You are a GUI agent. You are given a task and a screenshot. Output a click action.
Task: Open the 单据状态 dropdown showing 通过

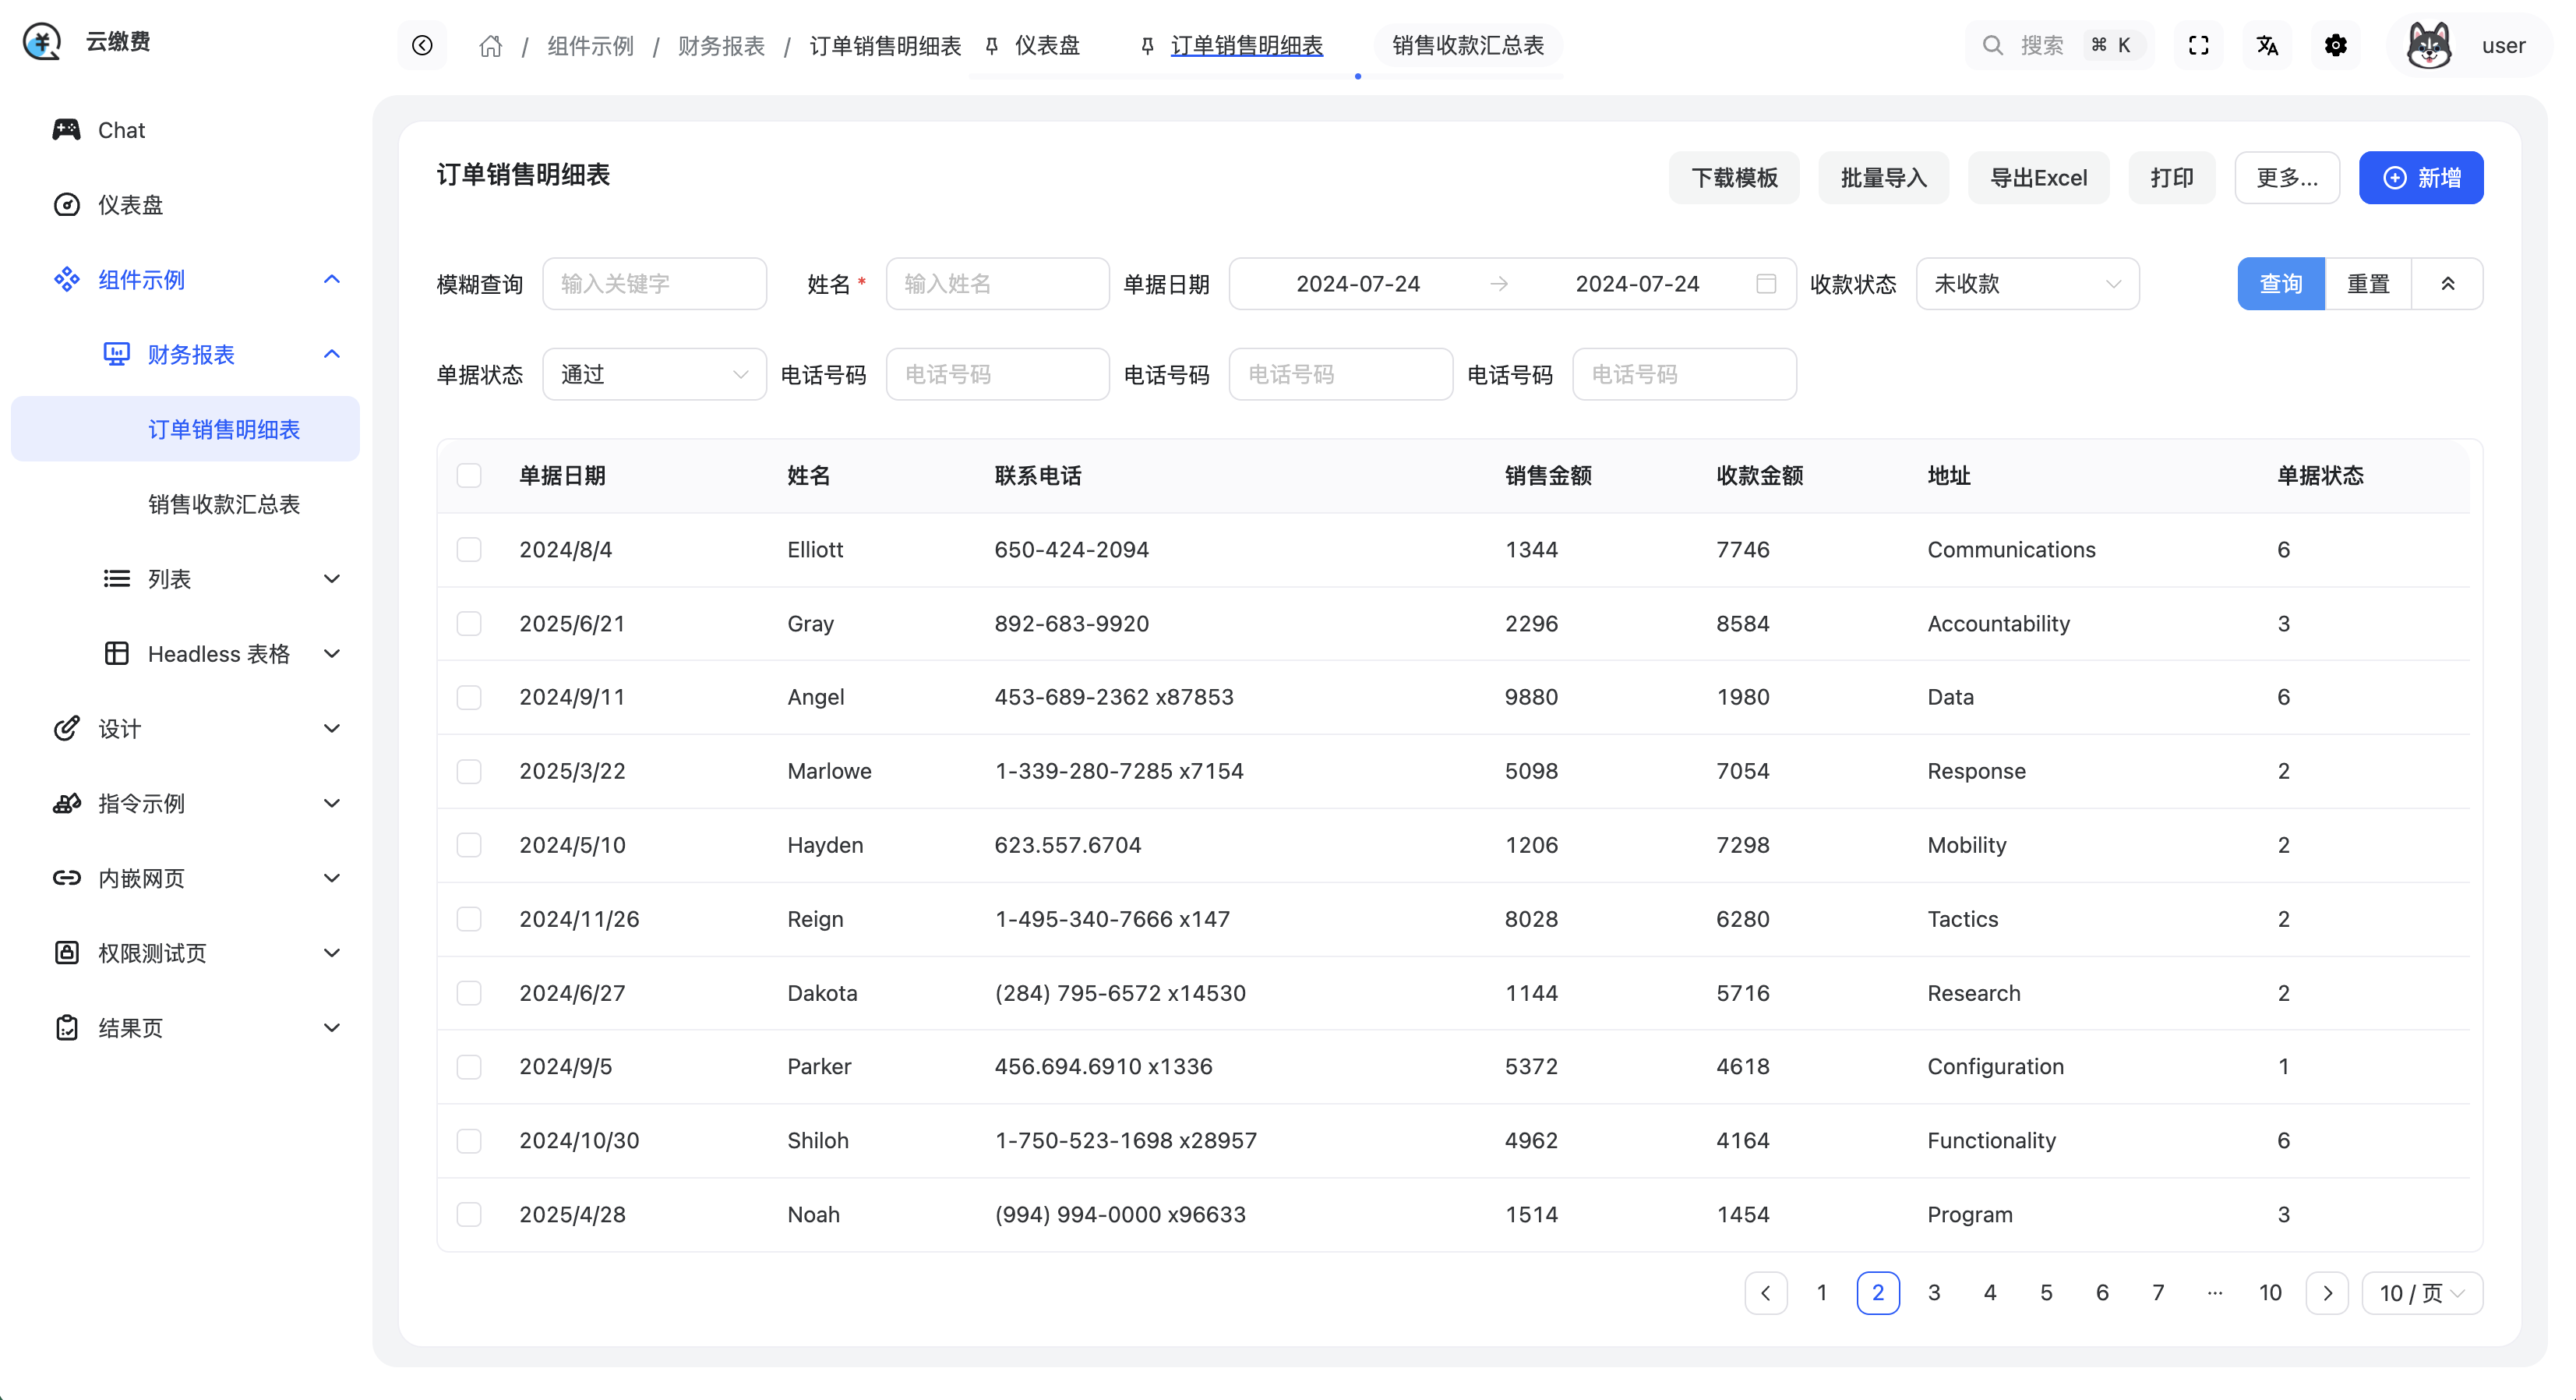point(654,374)
